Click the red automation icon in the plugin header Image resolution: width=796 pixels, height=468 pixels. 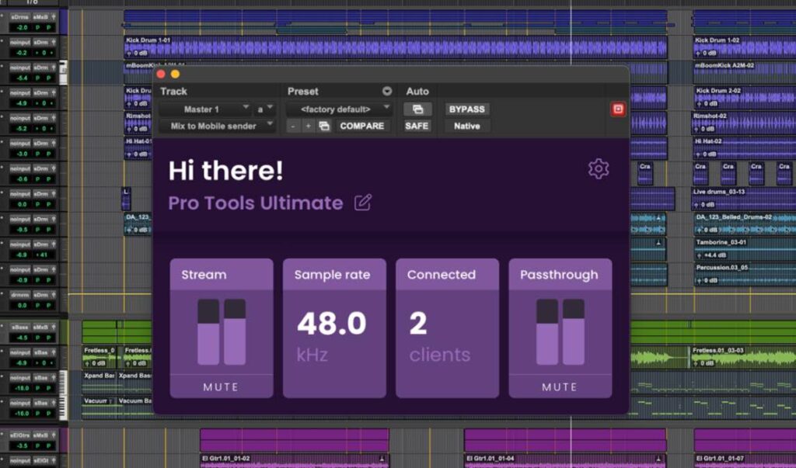point(618,109)
